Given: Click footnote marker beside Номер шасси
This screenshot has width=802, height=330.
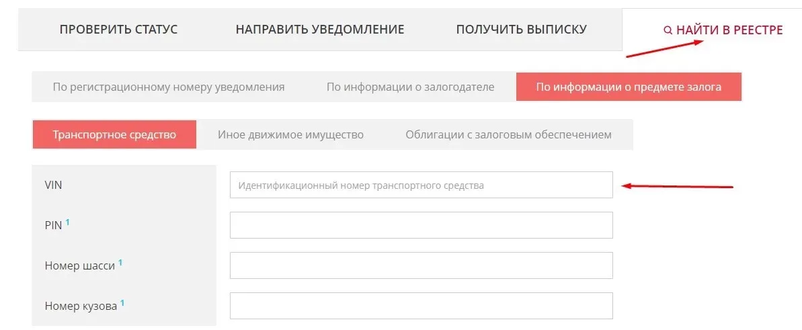Looking at the screenshot, I should point(120,262).
